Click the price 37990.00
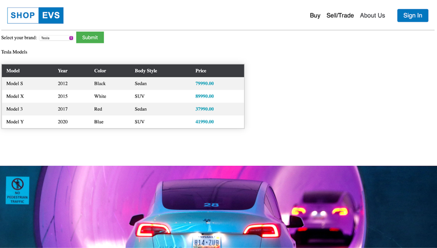Screen dimensions: 437x248 [204, 109]
